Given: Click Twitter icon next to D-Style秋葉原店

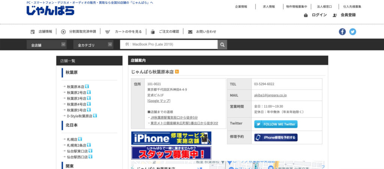Looking at the screenshot, I should pos(95,116).
